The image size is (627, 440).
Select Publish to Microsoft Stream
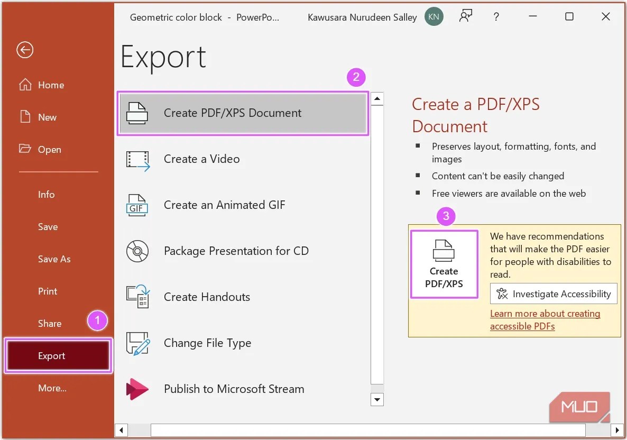coord(234,389)
